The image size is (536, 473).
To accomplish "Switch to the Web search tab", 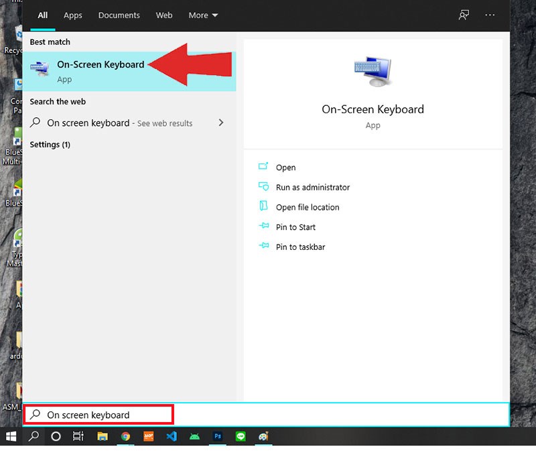I will [164, 15].
